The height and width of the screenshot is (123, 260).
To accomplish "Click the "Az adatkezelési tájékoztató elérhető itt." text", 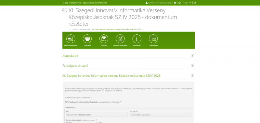I will (x=79, y=97).
